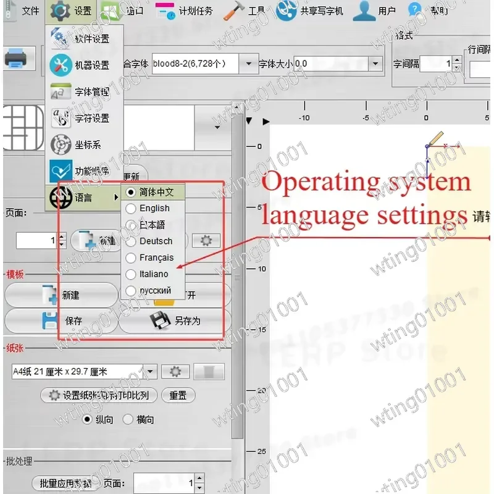Click the shared writing machine icon
Image resolution: width=494 pixels, height=494 pixels.
click(x=286, y=11)
